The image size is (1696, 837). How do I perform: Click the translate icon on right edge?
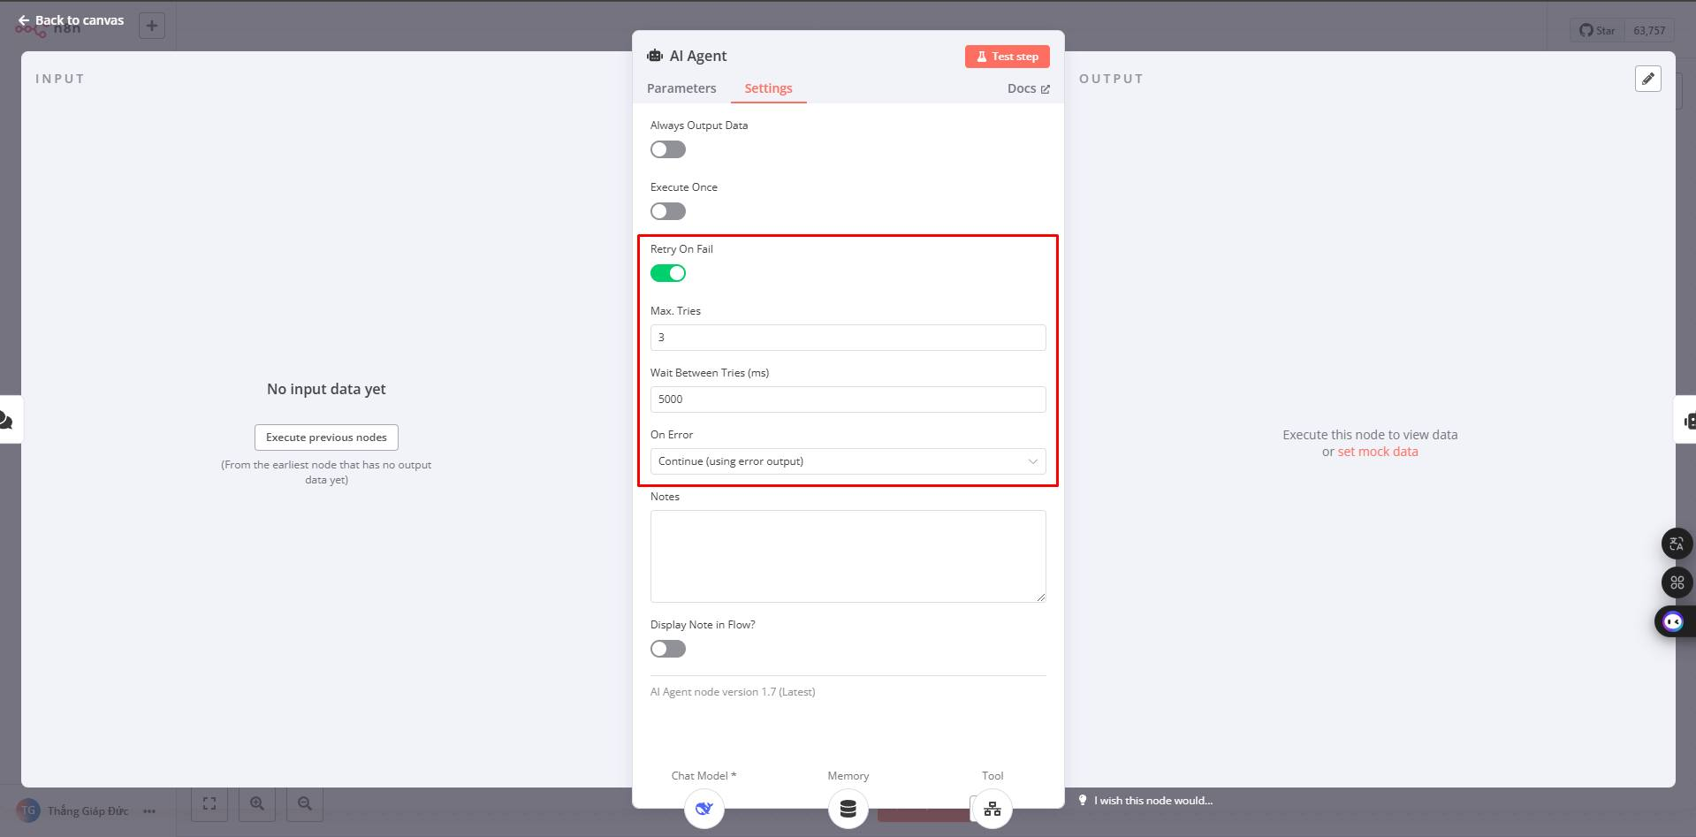1677,544
